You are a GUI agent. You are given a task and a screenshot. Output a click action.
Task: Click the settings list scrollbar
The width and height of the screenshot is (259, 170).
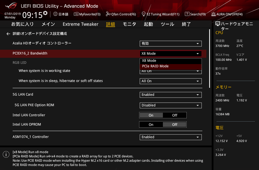(x=209, y=59)
